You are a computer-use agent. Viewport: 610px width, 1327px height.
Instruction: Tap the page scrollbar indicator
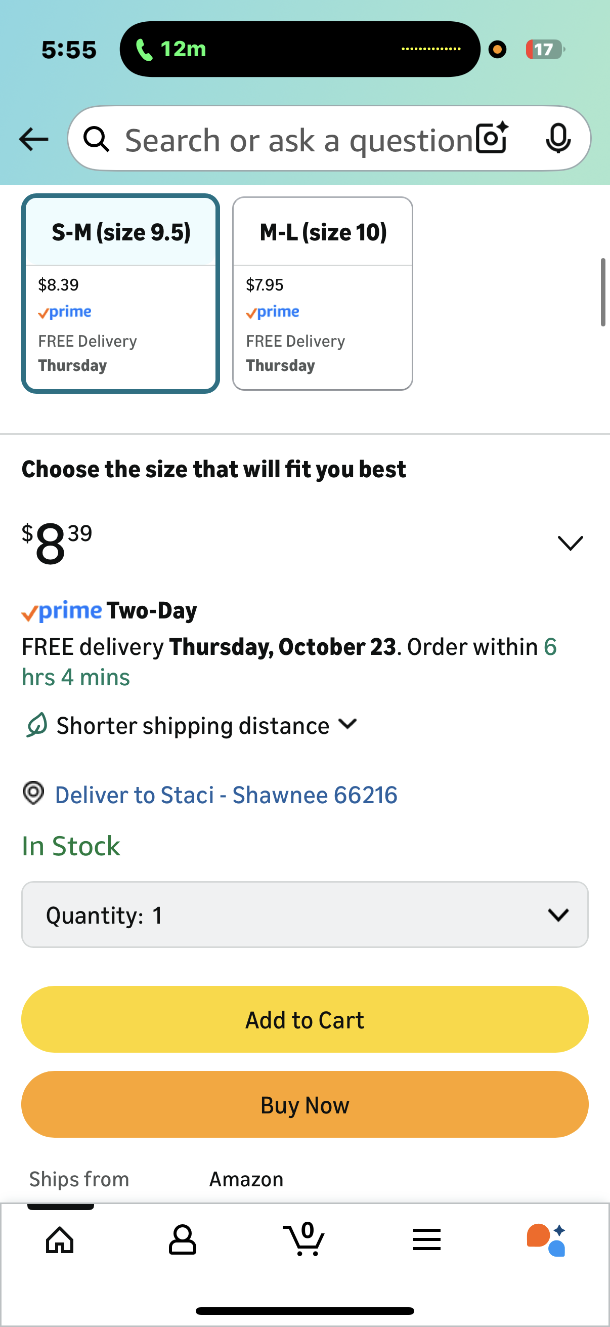click(x=602, y=293)
